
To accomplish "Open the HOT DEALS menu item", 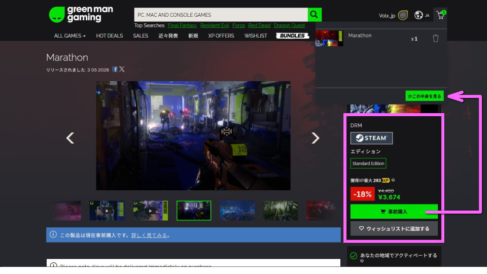I will tap(109, 36).
